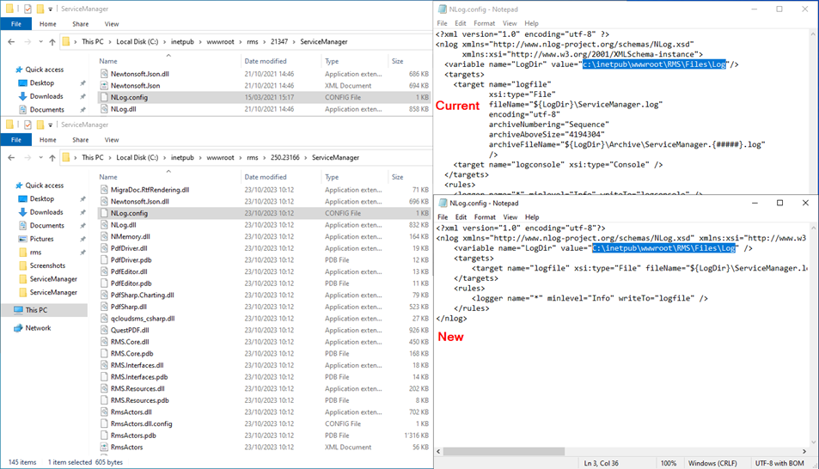The width and height of the screenshot is (819, 469).
Task: Select RMS.Core.dll file
Action: (x=264, y=342)
